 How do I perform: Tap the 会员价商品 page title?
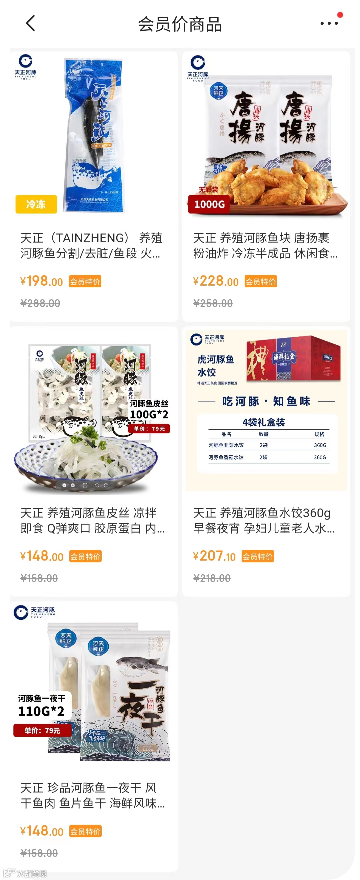click(x=180, y=24)
